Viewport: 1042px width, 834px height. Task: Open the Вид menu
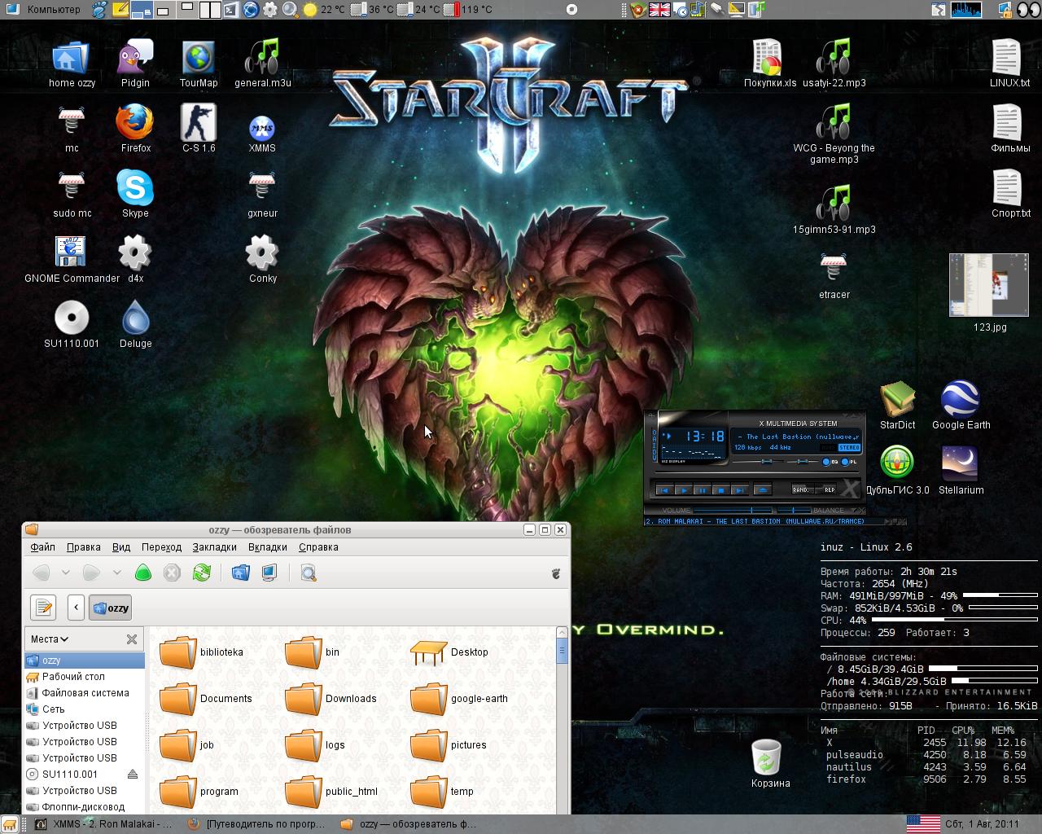(121, 547)
